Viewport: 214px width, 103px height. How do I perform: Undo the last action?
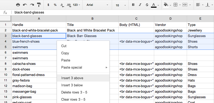coord(25,5)
